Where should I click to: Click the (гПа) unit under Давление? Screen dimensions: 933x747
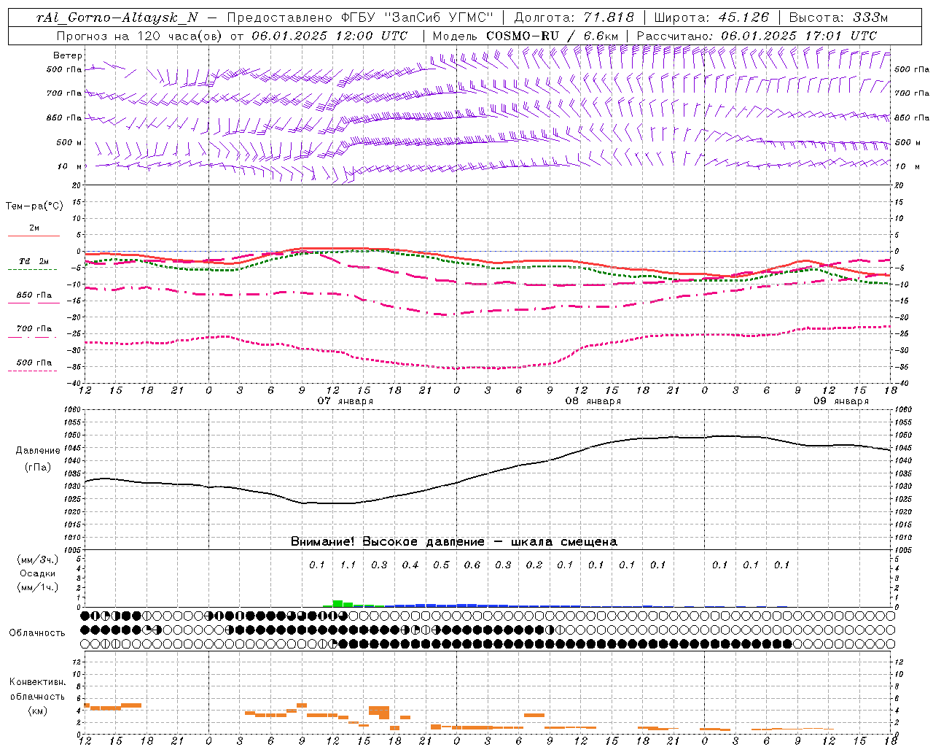tap(38, 468)
